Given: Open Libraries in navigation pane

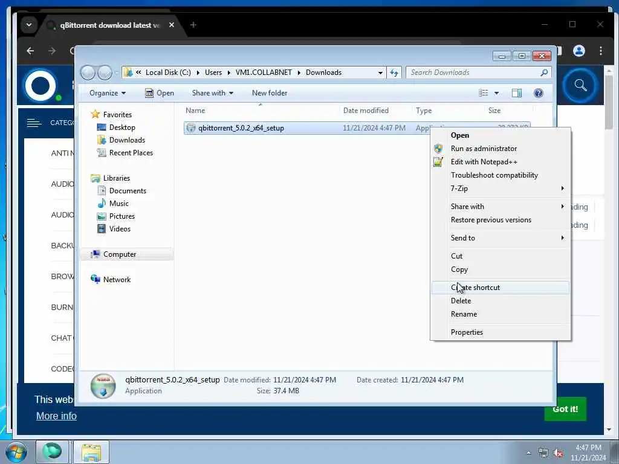Looking at the screenshot, I should point(117,178).
